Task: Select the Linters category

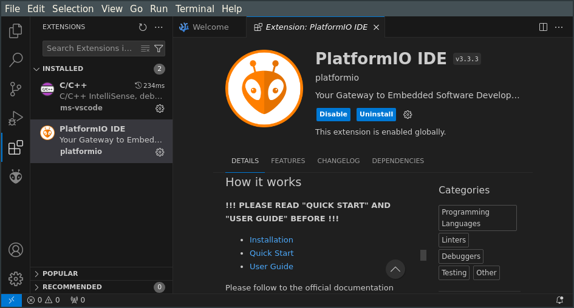Action: pos(454,240)
